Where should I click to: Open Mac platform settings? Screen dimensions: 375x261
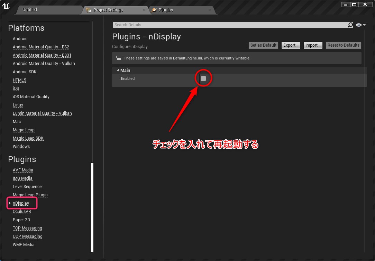tap(17, 122)
